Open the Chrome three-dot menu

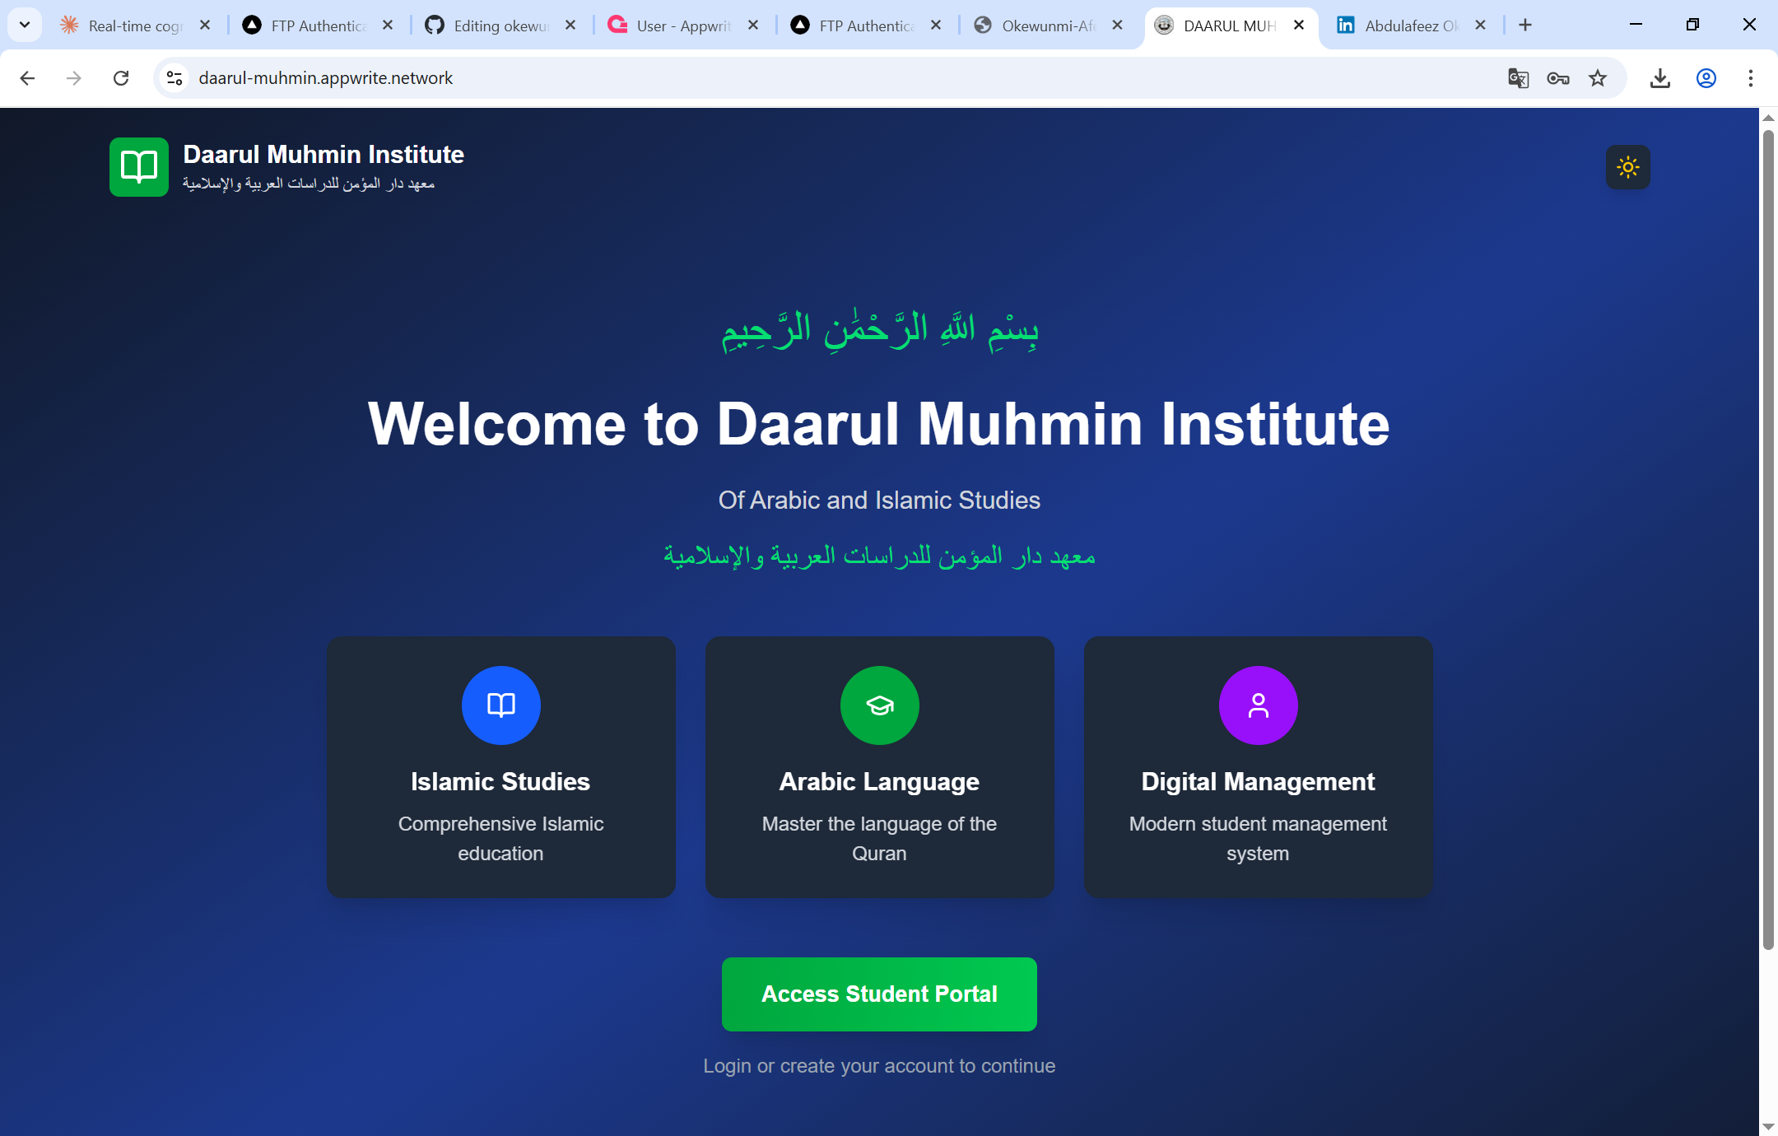click(x=1750, y=78)
